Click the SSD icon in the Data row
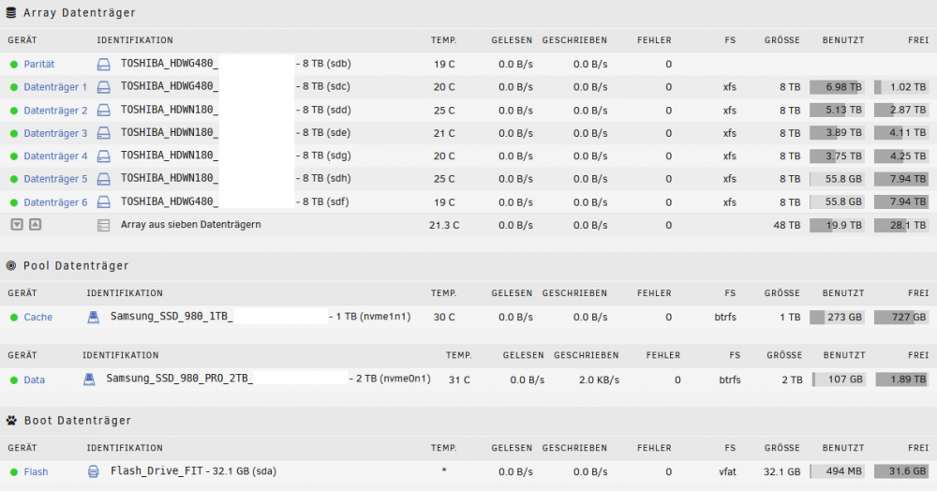The height and width of the screenshot is (491, 937). click(x=89, y=379)
